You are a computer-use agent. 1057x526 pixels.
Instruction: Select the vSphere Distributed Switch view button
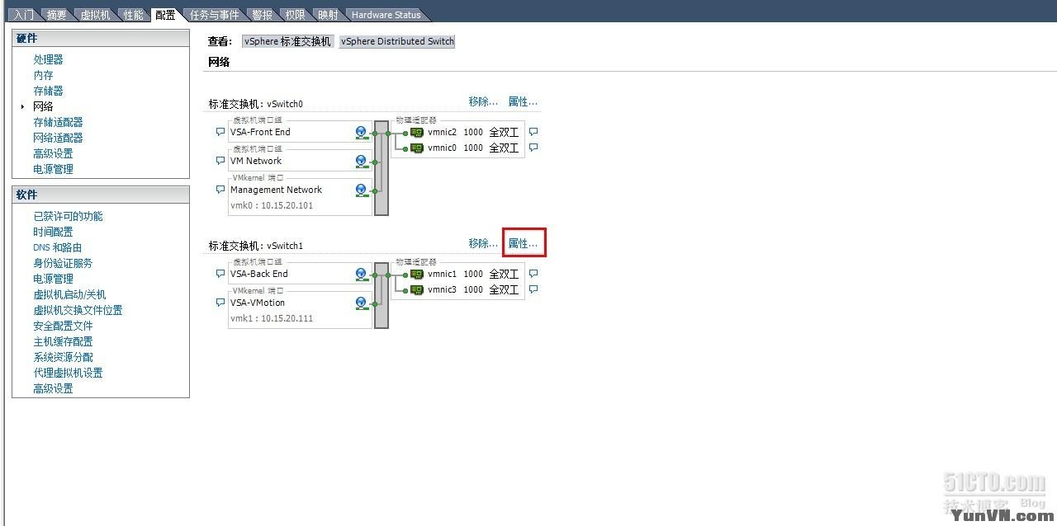(397, 41)
